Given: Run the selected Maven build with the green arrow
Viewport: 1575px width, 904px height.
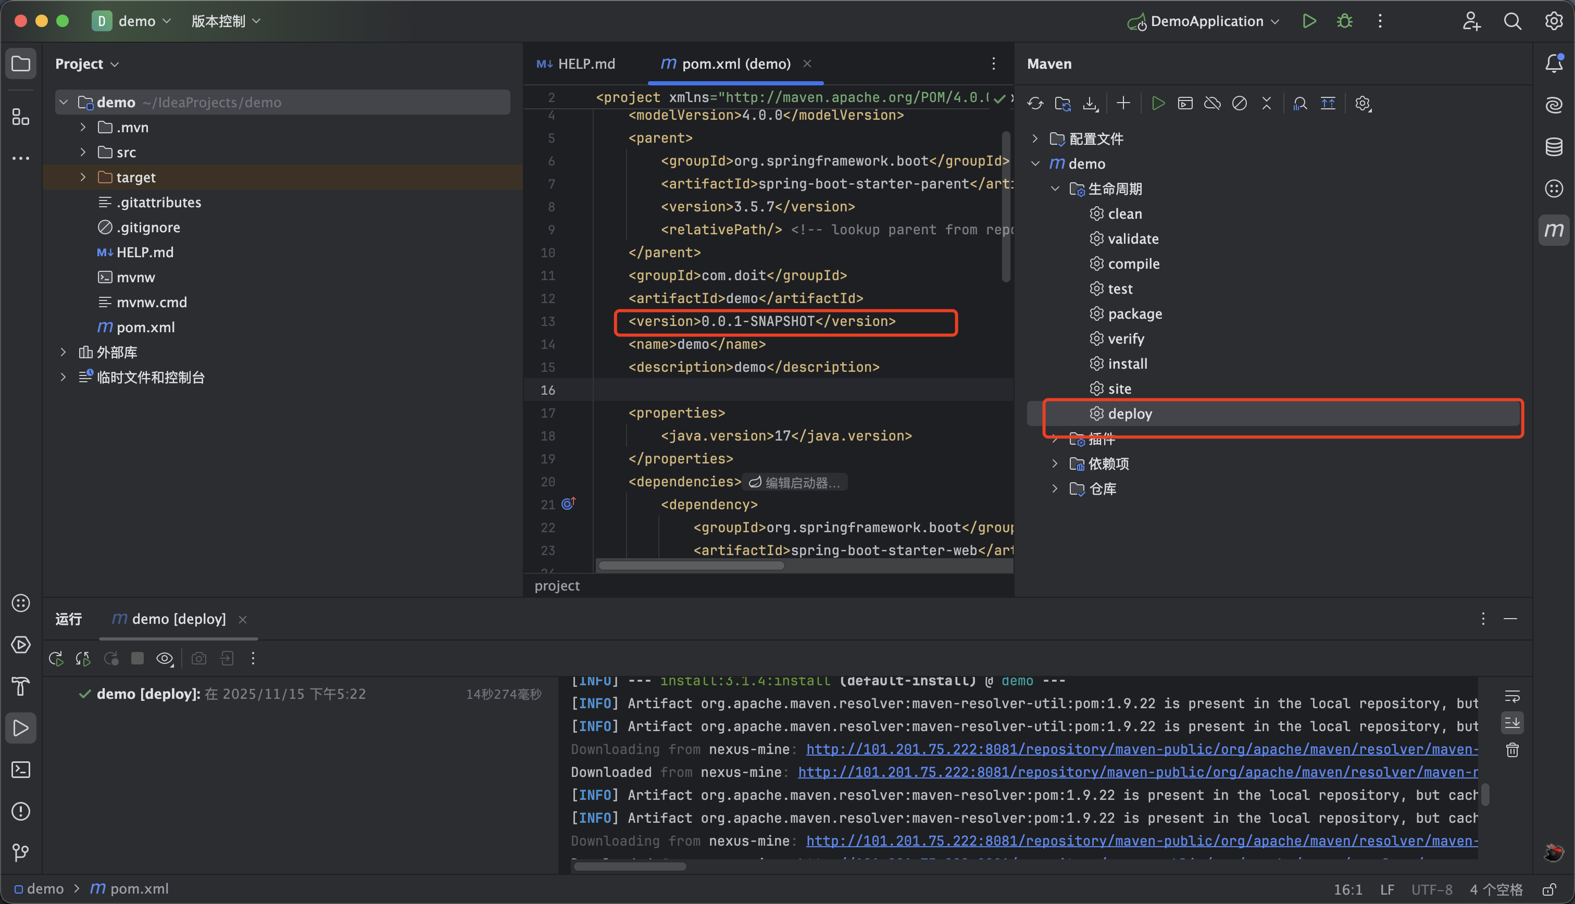Looking at the screenshot, I should 1158,104.
